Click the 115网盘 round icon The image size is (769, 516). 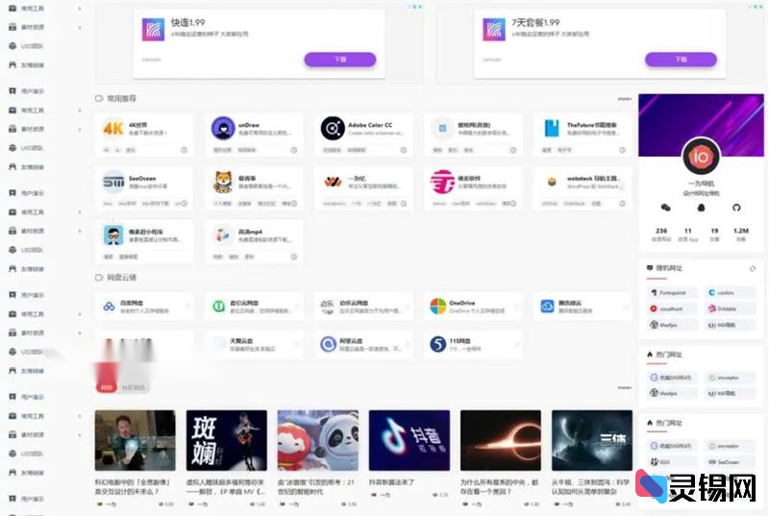[438, 344]
